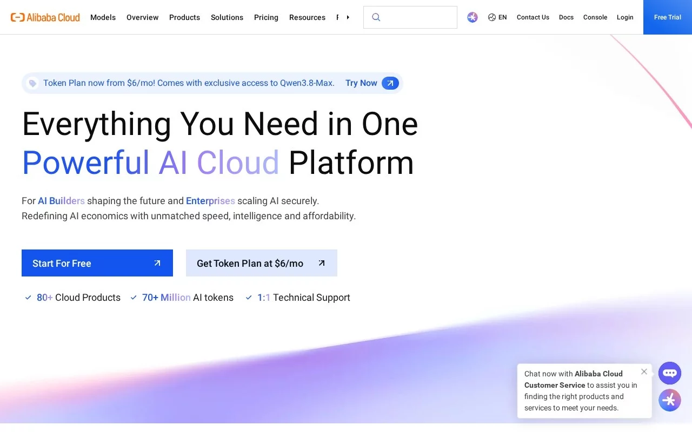This screenshot has width=692, height=432.
Task: Click the "1:1 Technical Support" text
Action: pyautogui.click(x=304, y=298)
